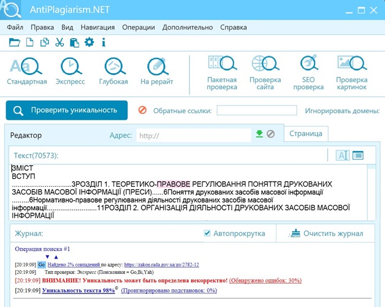The width and height of the screenshot is (385, 307).
Task: Switch to list view icon in editor
Action: click(358, 155)
